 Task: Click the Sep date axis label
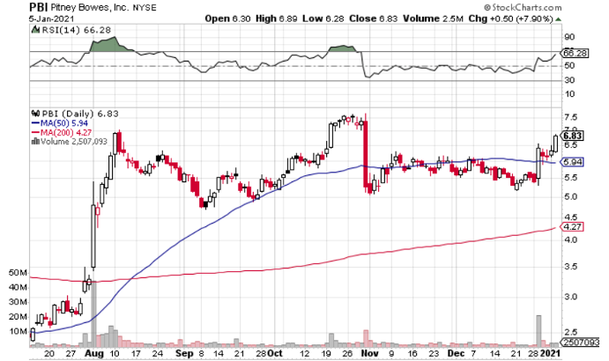tap(184, 354)
